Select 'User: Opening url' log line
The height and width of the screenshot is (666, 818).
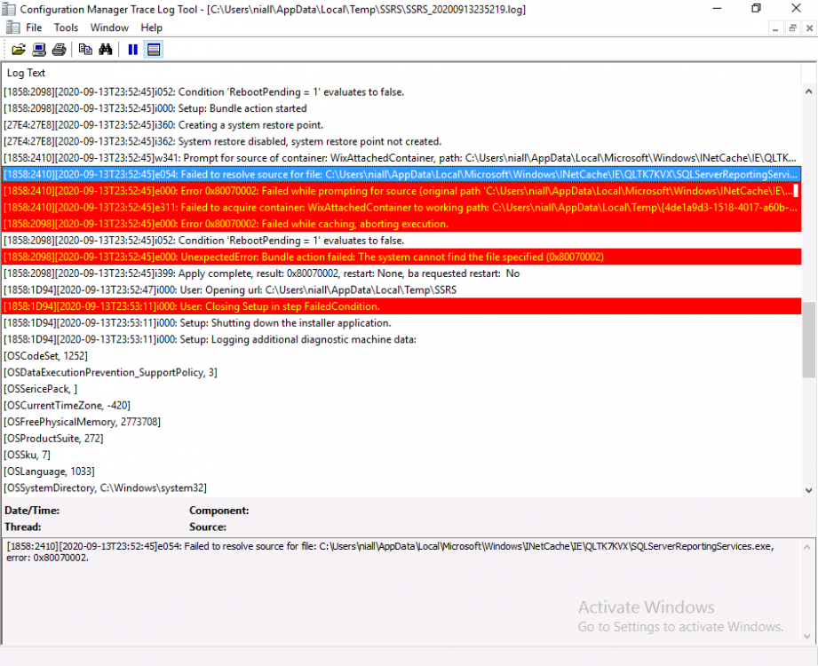tap(401, 290)
